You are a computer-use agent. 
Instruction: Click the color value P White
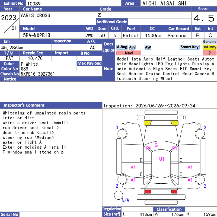[x=29, y=64]
